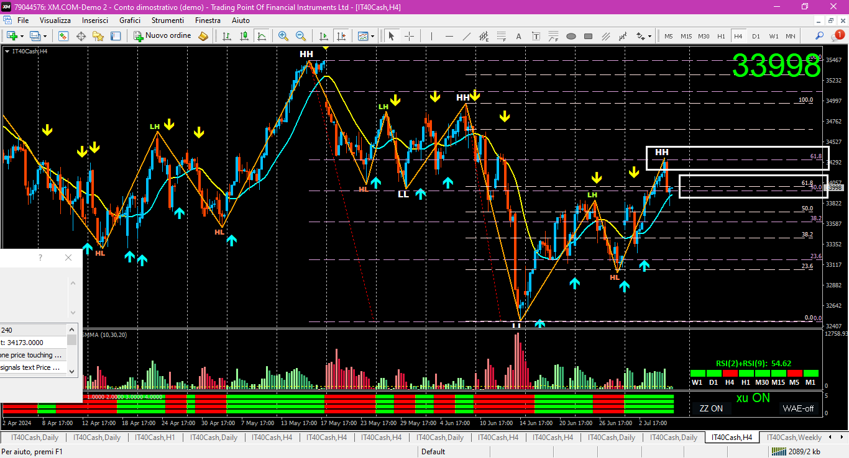Select the text label T tool

click(536, 36)
